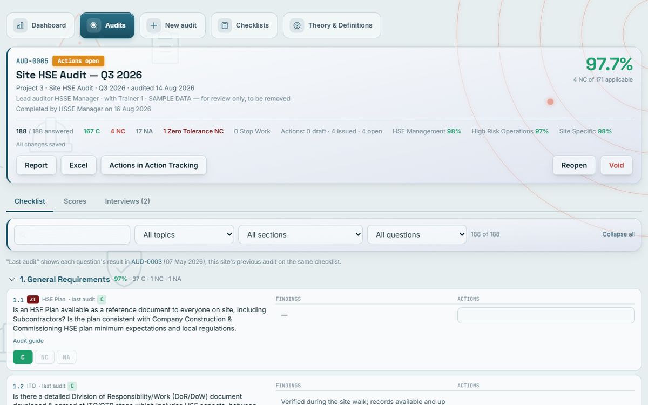Export the audit with the Excel button
This screenshot has height=405, width=648.
click(x=78, y=165)
